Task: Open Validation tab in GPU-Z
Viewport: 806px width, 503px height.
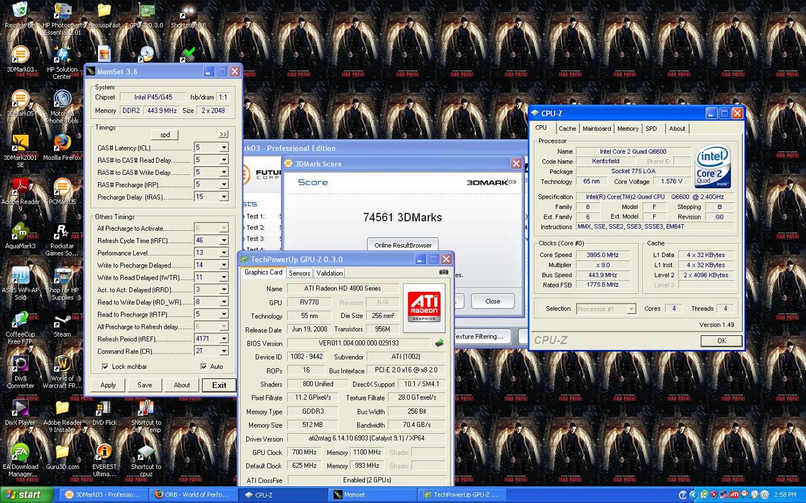Action: pyautogui.click(x=329, y=273)
